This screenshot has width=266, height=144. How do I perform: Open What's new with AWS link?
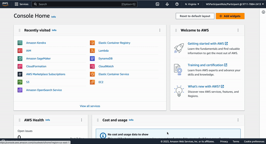[206, 86]
